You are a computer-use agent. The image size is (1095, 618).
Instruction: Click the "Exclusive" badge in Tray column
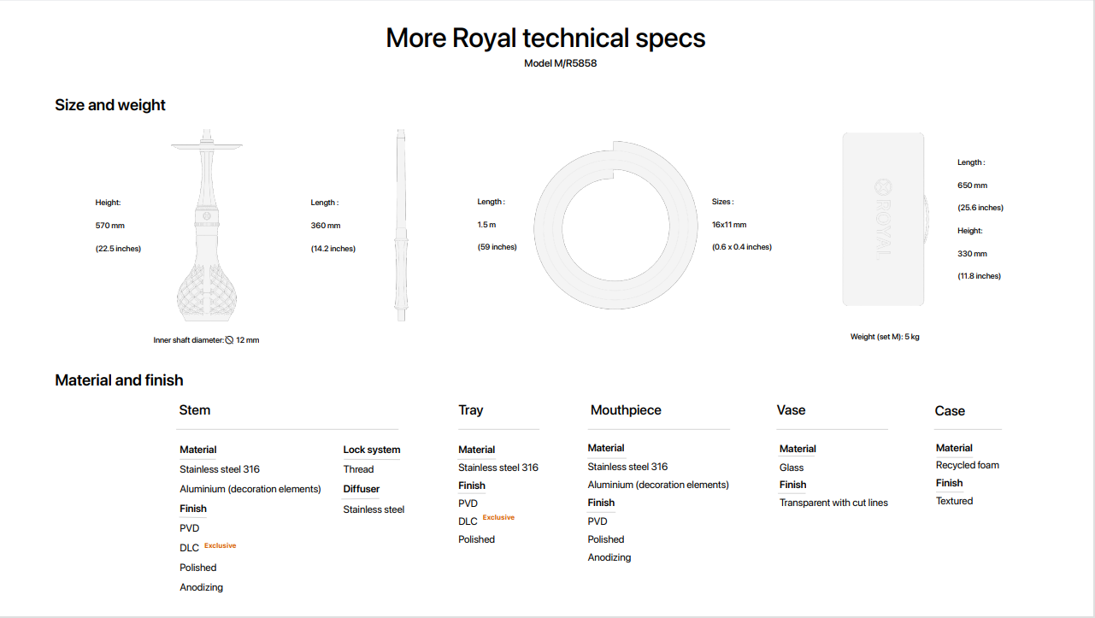499,517
